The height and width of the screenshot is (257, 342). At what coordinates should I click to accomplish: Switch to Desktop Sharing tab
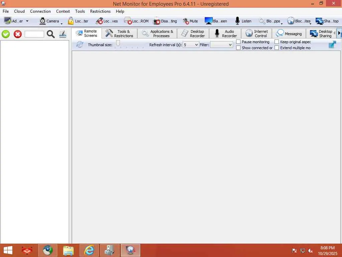tap(321, 34)
